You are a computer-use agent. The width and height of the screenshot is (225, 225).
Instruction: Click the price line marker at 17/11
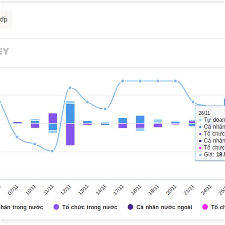(x=123, y=81)
